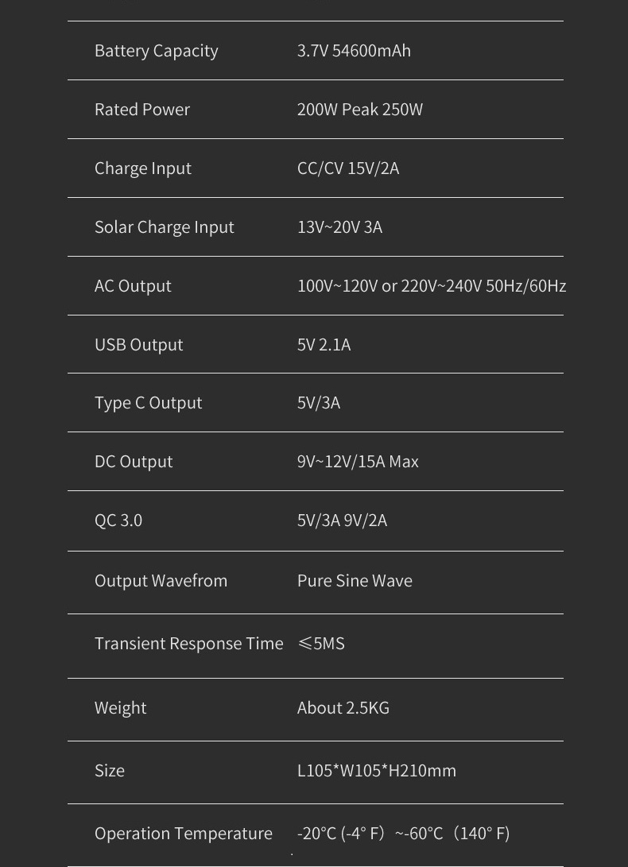Select the ≤5MS value
The image size is (628, 867).
pyautogui.click(x=321, y=644)
